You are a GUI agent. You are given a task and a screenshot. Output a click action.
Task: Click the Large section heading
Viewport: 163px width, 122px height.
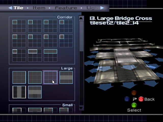pyautogui.click(x=67, y=68)
